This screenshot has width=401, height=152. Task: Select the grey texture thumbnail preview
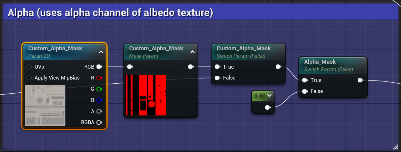45,106
